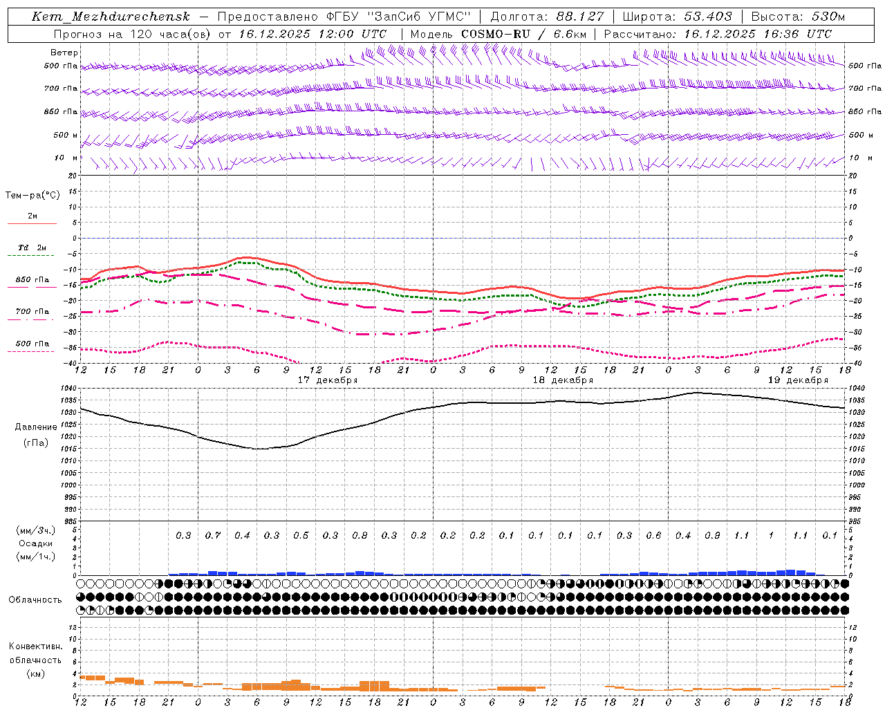The height and width of the screenshot is (708, 885).
Task: Click the provider text ФГБУ "ЗапСиб УГМС"
Action: (398, 17)
